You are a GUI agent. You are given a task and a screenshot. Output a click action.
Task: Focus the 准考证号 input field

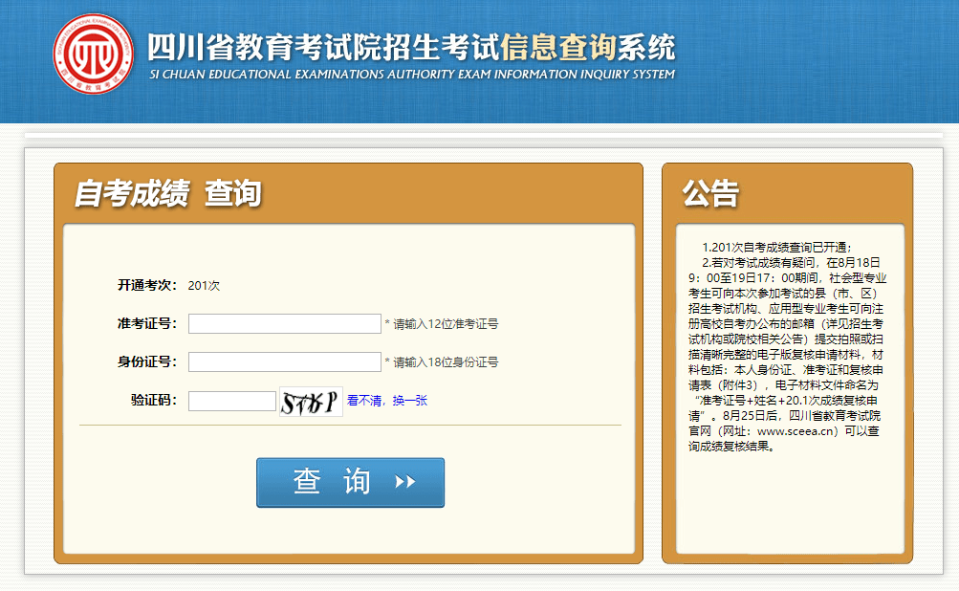click(284, 324)
